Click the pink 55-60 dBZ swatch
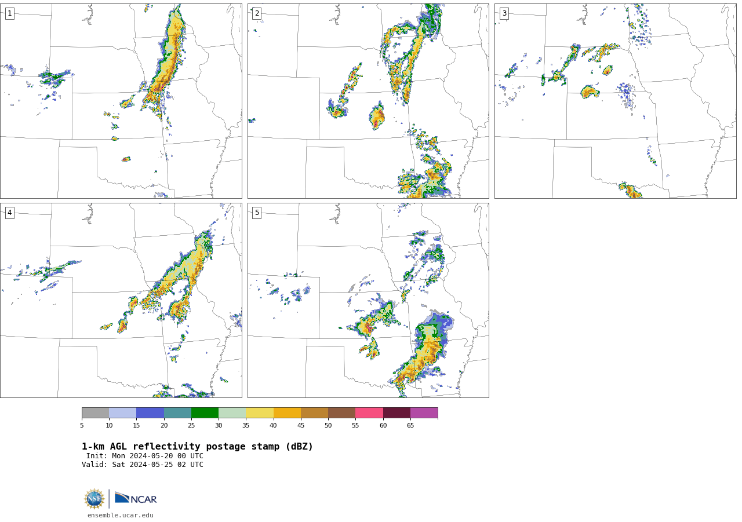The width and height of the screenshot is (742, 522). point(369,413)
